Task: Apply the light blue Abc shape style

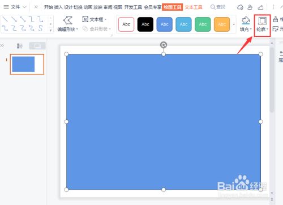Action: [x=183, y=24]
